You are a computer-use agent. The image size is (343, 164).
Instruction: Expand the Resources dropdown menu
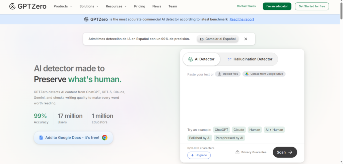coord(116,6)
